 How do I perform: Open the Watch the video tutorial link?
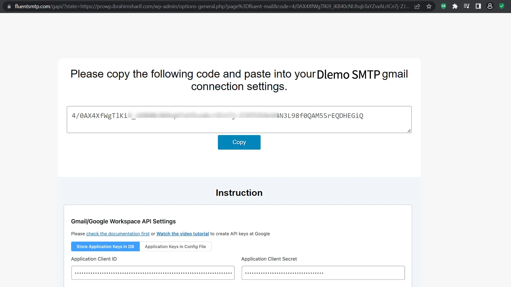click(x=182, y=234)
